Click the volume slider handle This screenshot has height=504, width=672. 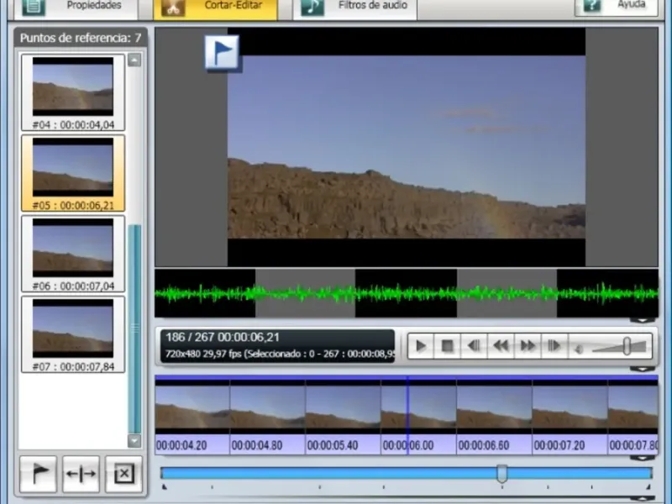[627, 346]
